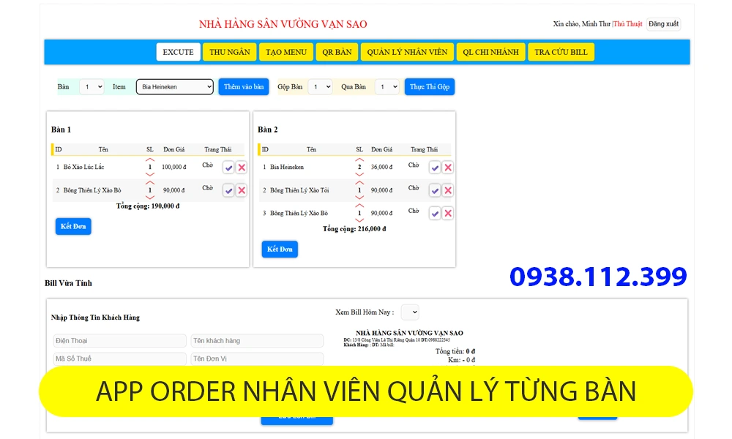Open the QUẢN LÝ NHÂN VIÊN tab
732x439 pixels.
407,51
